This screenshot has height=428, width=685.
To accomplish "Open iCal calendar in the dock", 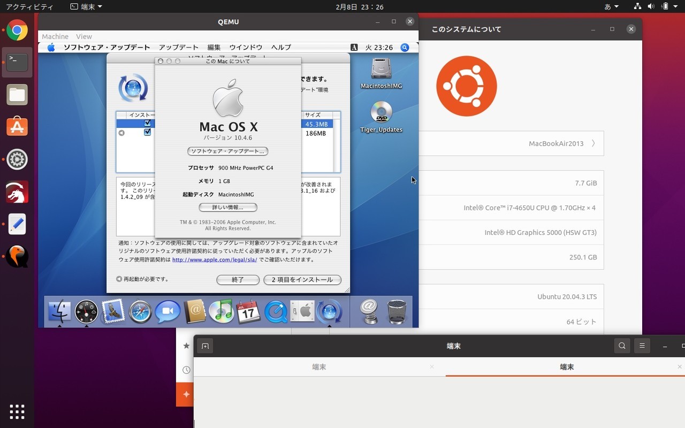I will click(x=248, y=311).
